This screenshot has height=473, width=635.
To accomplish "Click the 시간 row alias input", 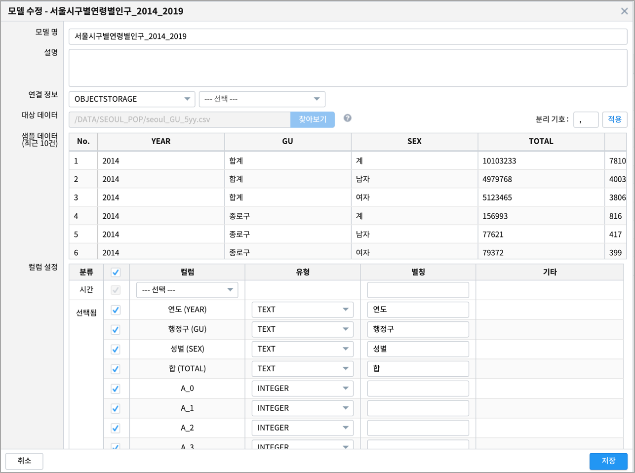I will (418, 290).
